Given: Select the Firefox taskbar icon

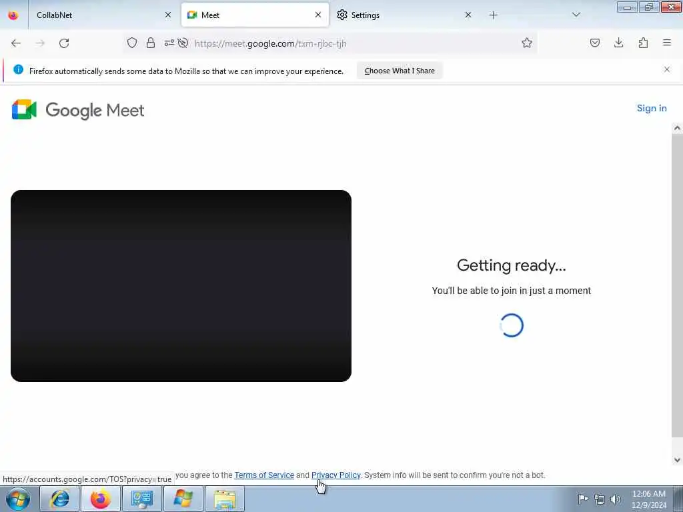Looking at the screenshot, I should (x=101, y=499).
